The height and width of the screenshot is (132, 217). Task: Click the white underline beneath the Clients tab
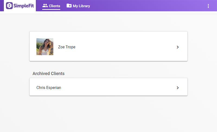point(51,9)
